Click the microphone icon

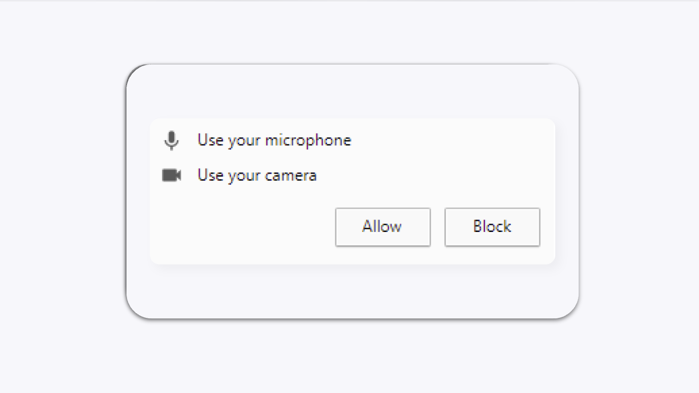pyautogui.click(x=172, y=141)
